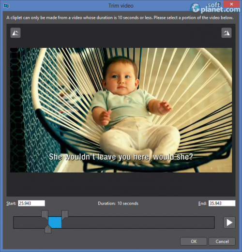The image size is (242, 252).
Task: Click the video preview frame
Action: pos(121,110)
